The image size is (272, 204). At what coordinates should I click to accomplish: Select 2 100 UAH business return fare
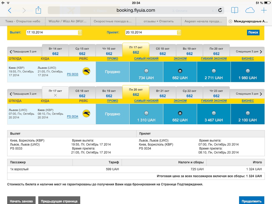pos(248,113)
